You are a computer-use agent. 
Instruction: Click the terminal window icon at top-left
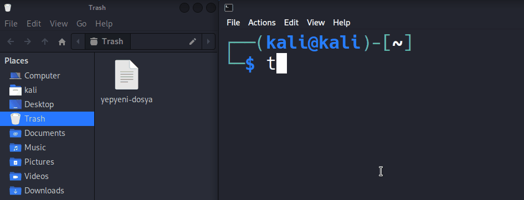229,7
